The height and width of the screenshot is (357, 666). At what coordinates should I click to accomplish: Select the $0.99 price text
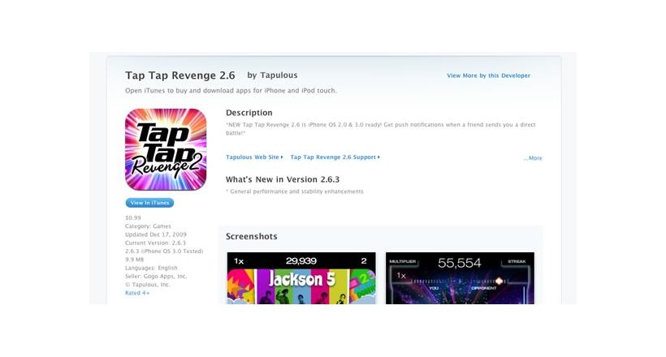click(x=133, y=217)
